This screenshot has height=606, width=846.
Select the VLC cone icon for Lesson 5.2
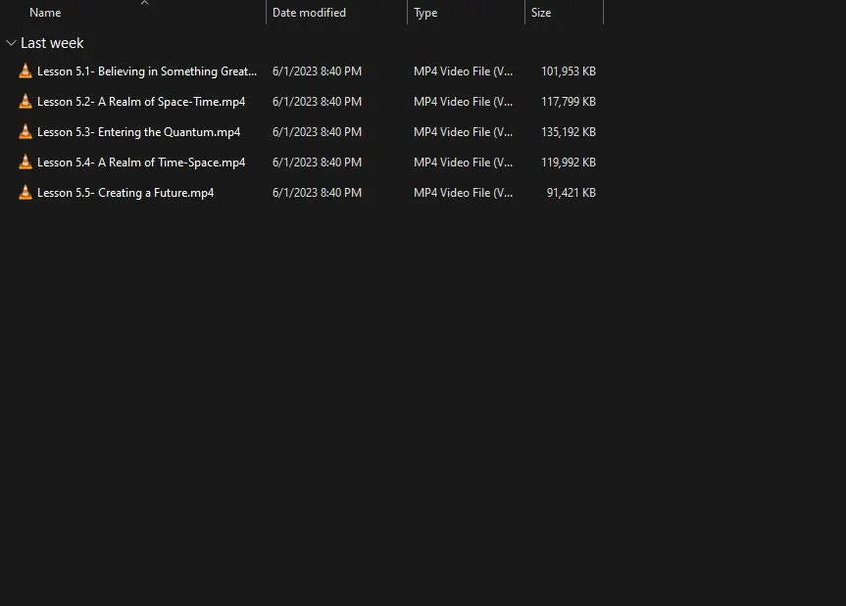(x=25, y=102)
